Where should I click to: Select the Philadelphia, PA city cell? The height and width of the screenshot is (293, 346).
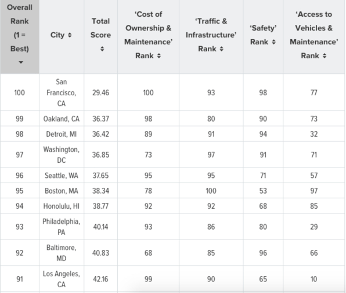[x=62, y=227]
